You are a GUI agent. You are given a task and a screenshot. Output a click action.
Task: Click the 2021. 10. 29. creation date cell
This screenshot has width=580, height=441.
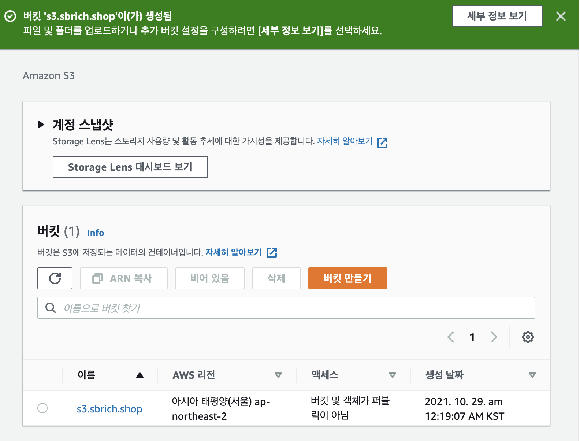[464, 409]
